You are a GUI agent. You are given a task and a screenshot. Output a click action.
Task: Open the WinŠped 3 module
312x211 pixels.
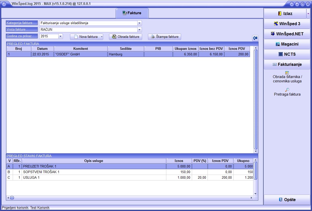click(287, 24)
